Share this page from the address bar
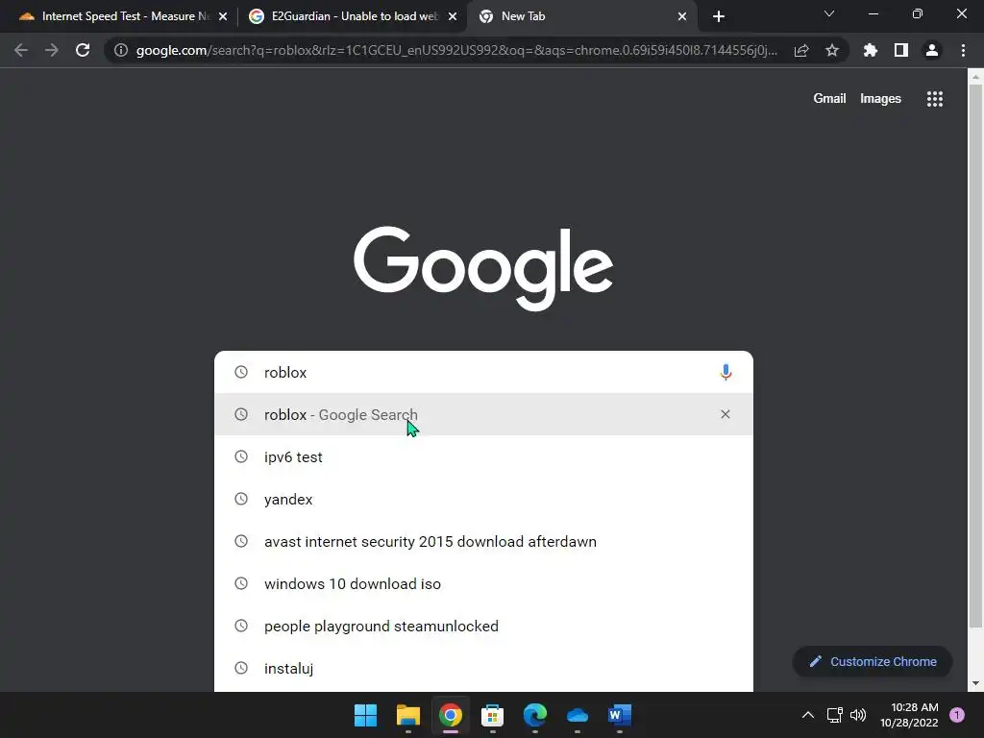This screenshot has width=984, height=738. tap(801, 50)
